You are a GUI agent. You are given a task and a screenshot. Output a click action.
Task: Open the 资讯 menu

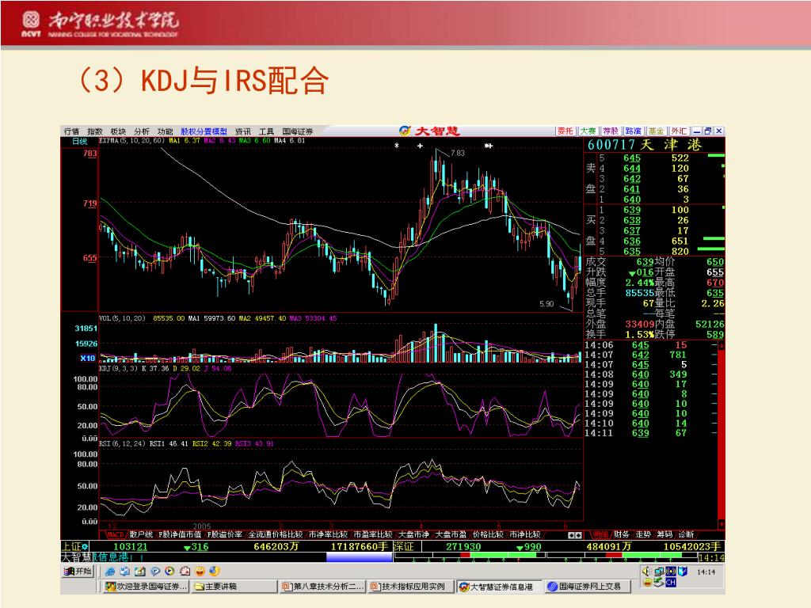(243, 131)
